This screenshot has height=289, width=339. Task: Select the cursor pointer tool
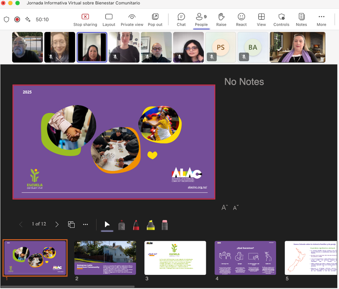tap(107, 225)
